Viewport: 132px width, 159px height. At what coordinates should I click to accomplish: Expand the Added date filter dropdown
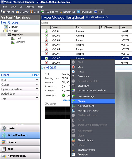tap(37, 93)
